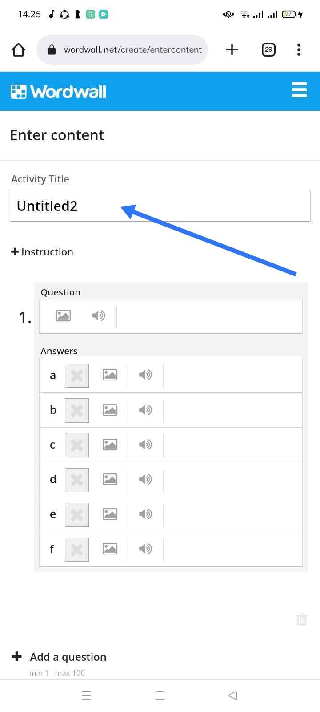Go to Wordwall home via logo
Viewport: 320px width, 712px height.
[x=58, y=92]
